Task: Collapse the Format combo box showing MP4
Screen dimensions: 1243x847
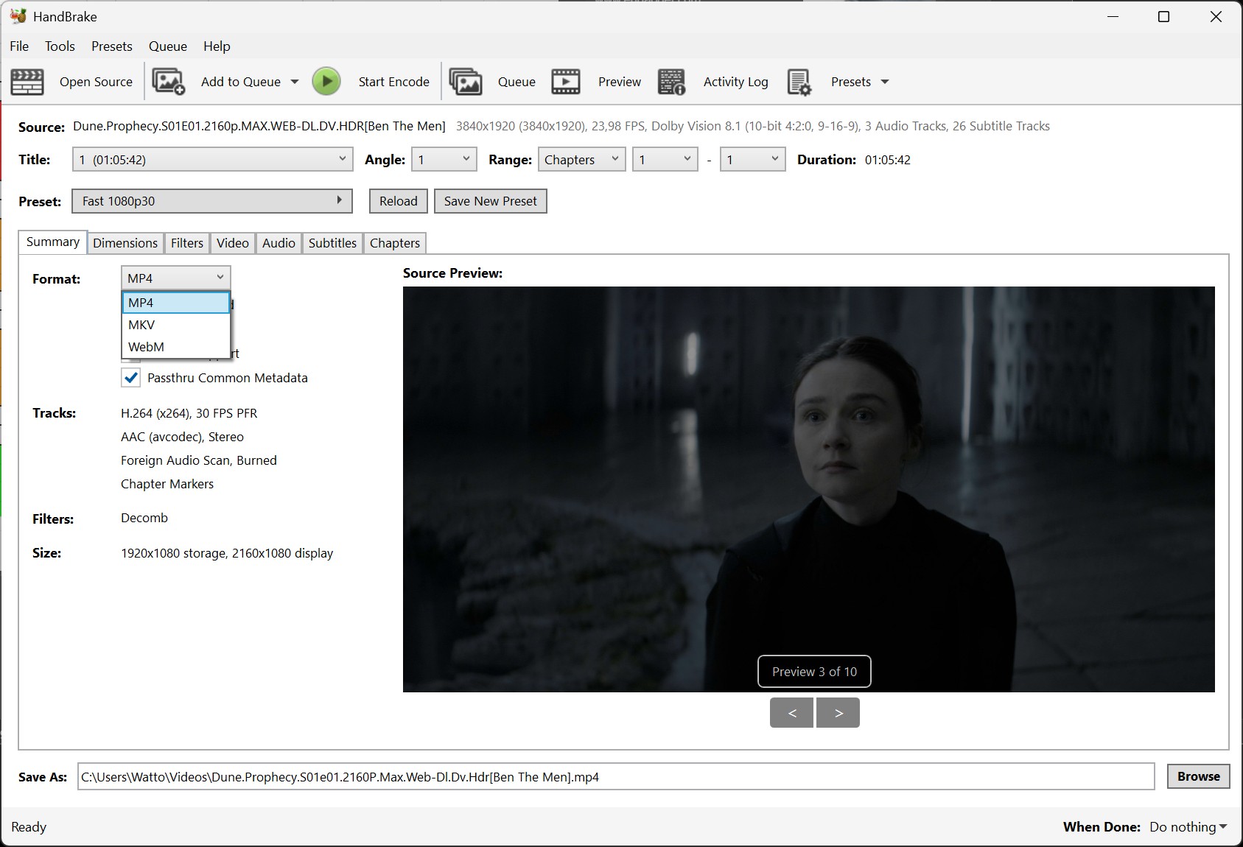Action: pyautogui.click(x=175, y=278)
